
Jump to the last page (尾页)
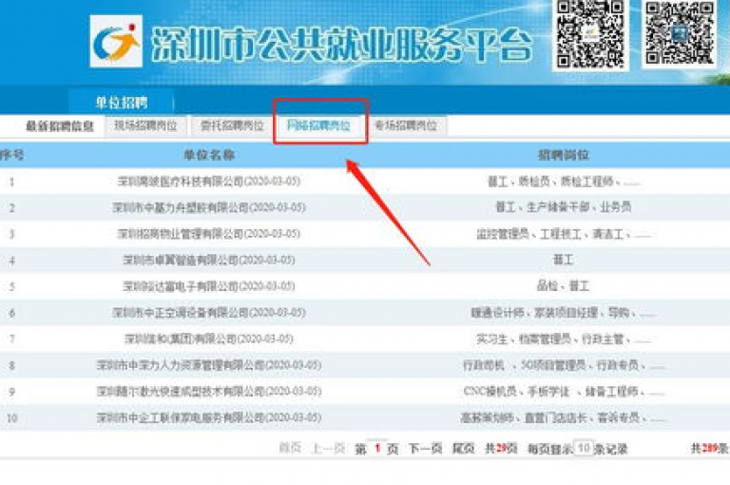point(463,448)
